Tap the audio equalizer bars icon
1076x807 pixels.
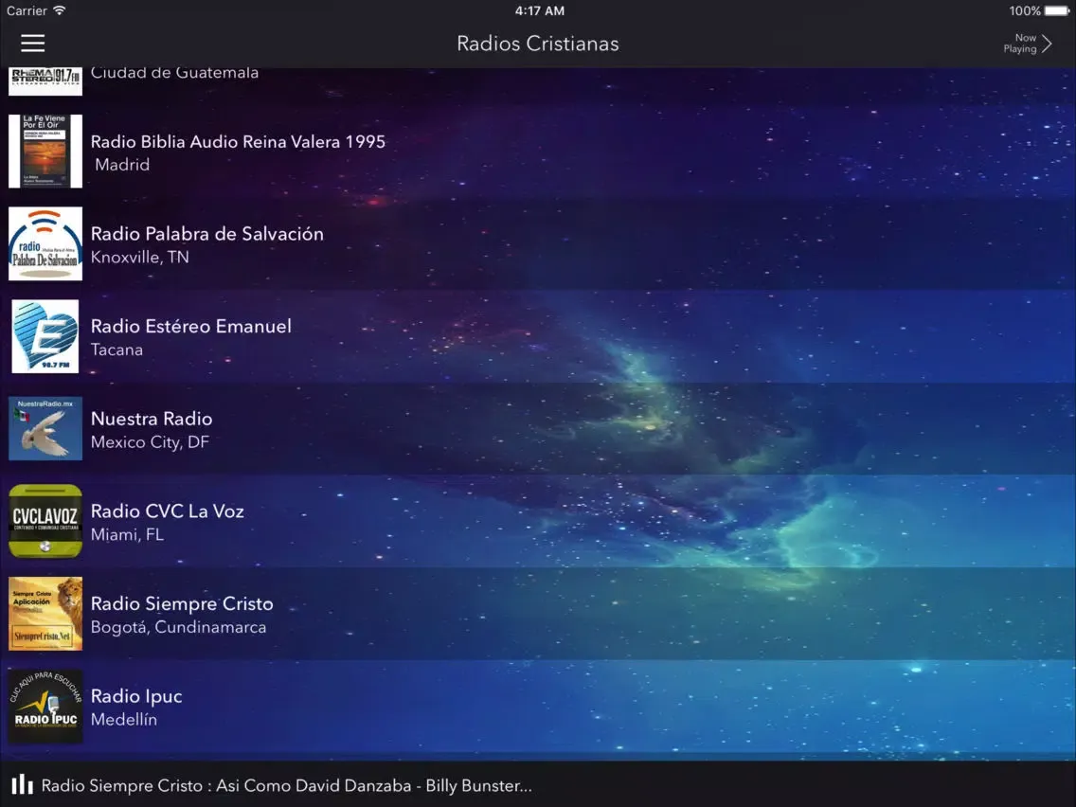pyautogui.click(x=22, y=784)
